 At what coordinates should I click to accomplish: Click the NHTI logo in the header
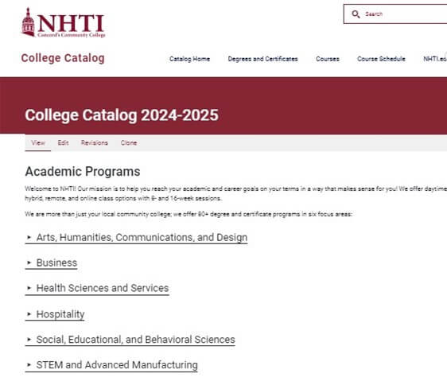tap(64, 23)
